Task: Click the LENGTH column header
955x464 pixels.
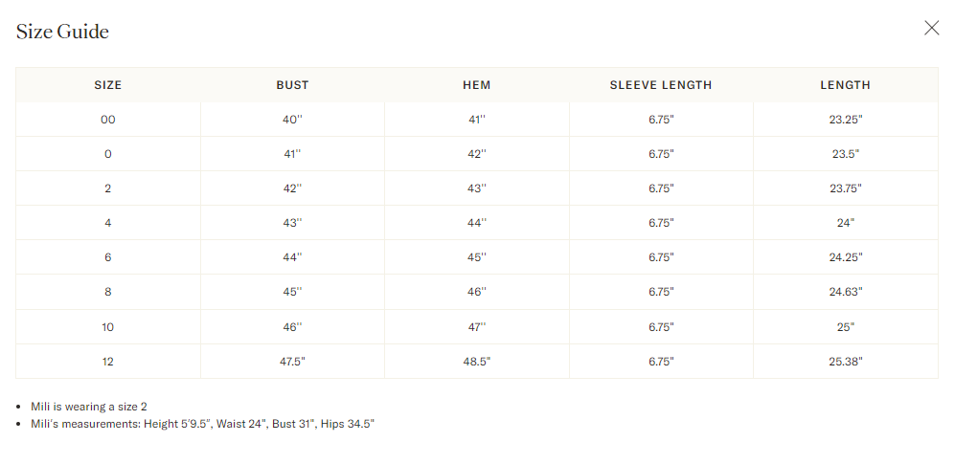Action: tap(845, 85)
